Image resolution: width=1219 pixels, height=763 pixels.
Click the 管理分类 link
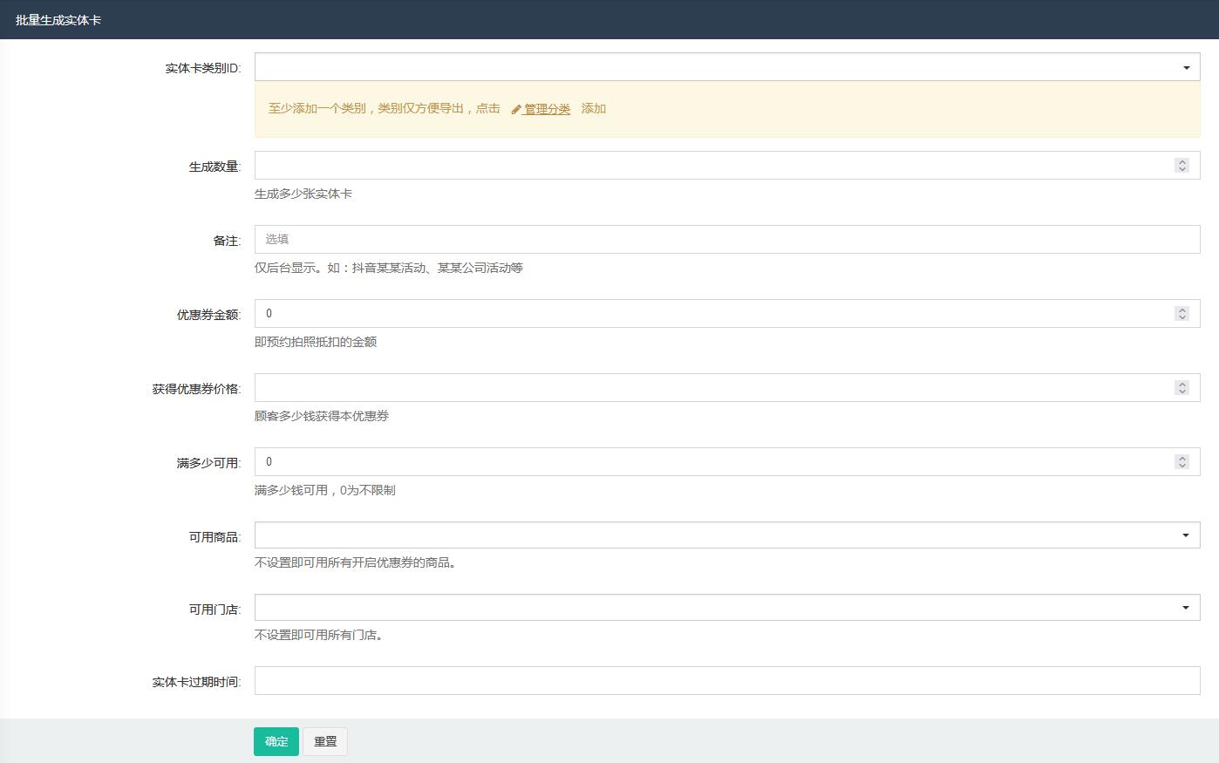pos(546,109)
